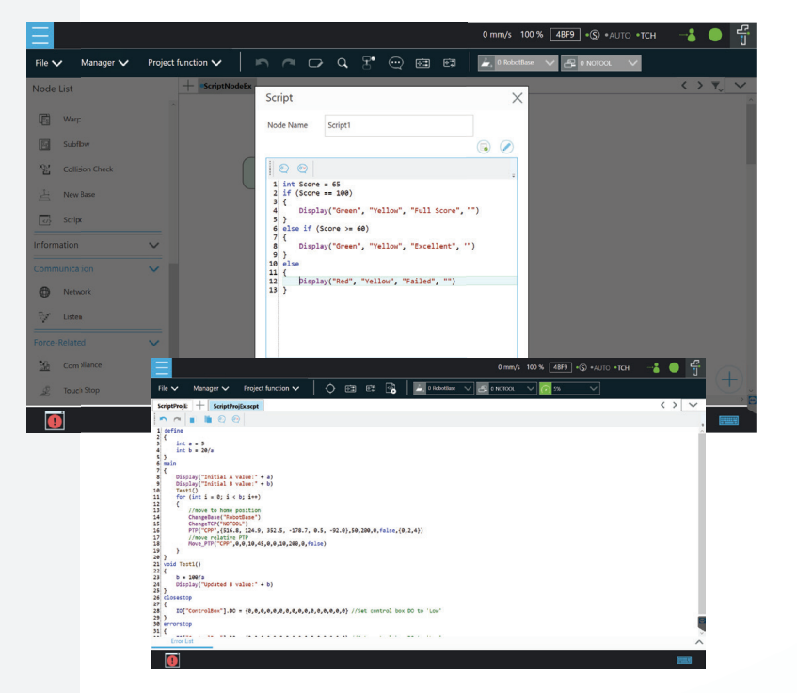The height and width of the screenshot is (693, 797).
Task: Click the search magnifier icon in toolbar
Action: (x=343, y=63)
